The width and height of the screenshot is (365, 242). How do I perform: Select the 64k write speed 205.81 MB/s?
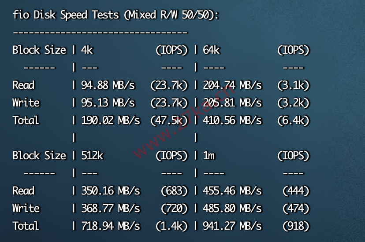coord(232,103)
